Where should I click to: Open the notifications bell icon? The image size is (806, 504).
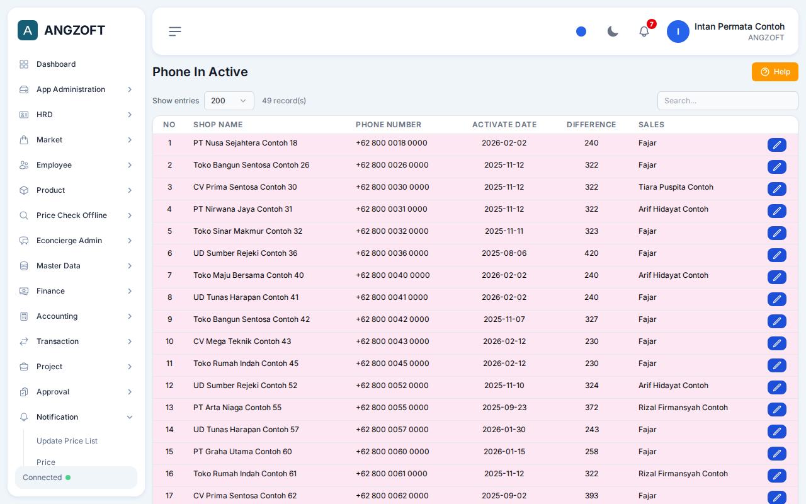coord(644,31)
